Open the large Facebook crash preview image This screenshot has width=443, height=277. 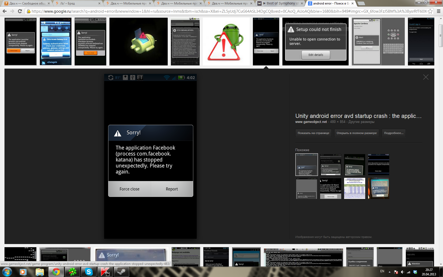coord(150,156)
